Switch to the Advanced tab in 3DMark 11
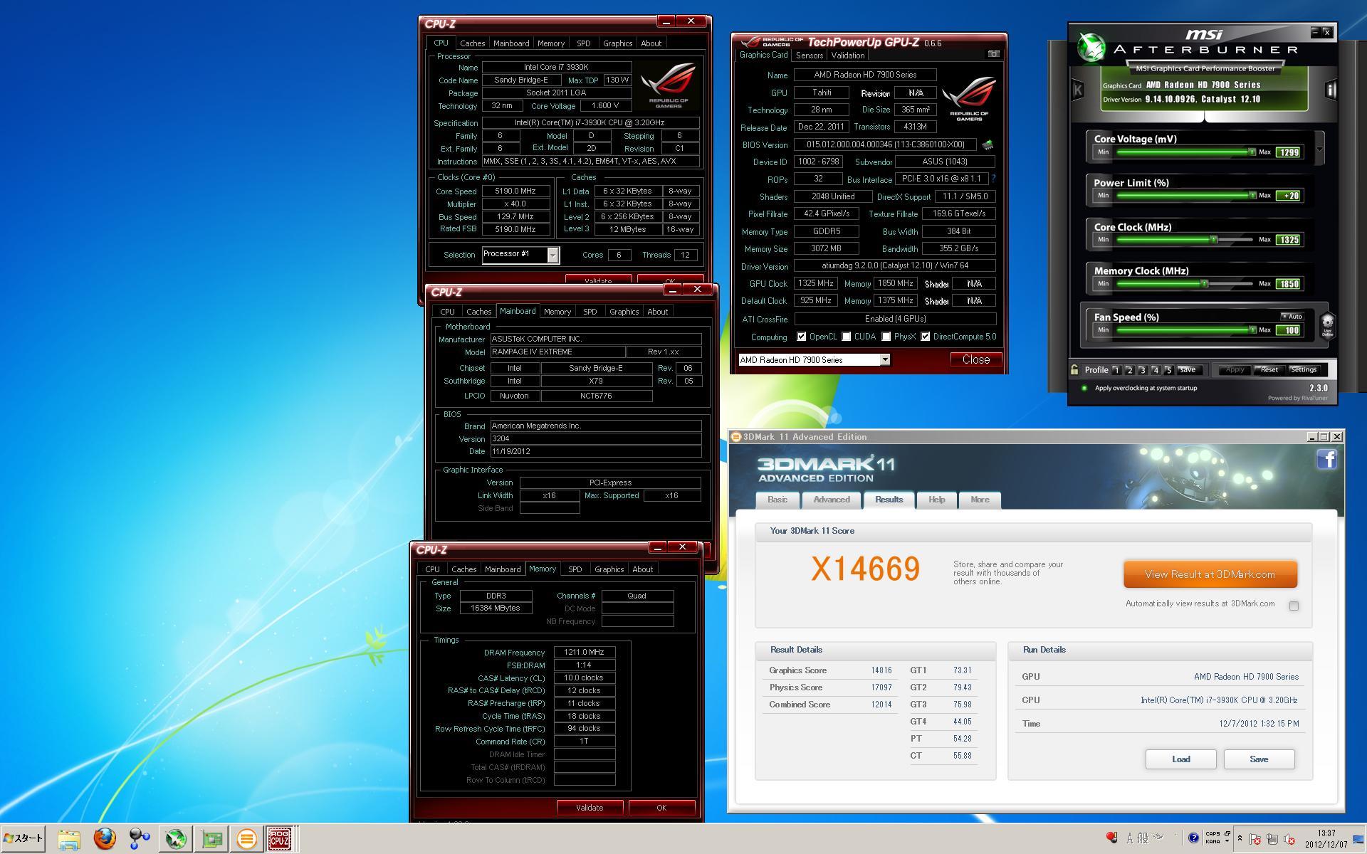The height and width of the screenshot is (854, 1367). 832,500
